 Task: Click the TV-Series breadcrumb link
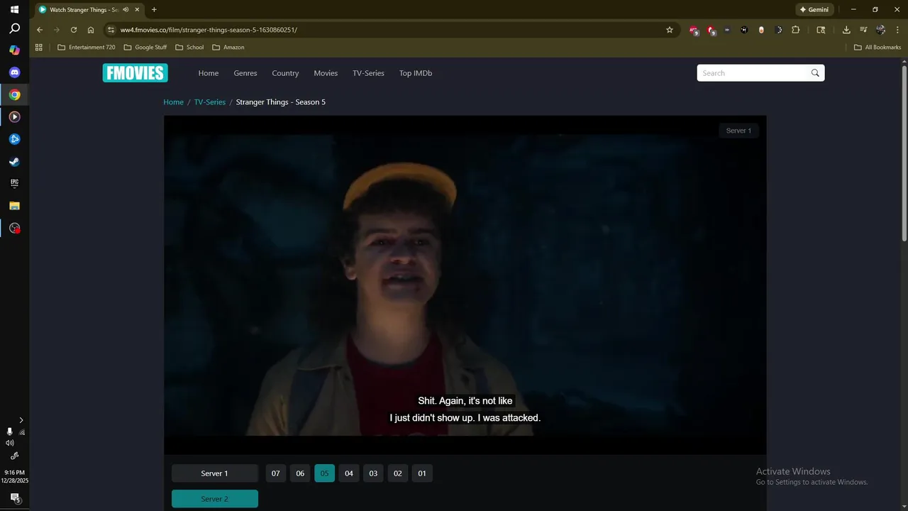[210, 102]
